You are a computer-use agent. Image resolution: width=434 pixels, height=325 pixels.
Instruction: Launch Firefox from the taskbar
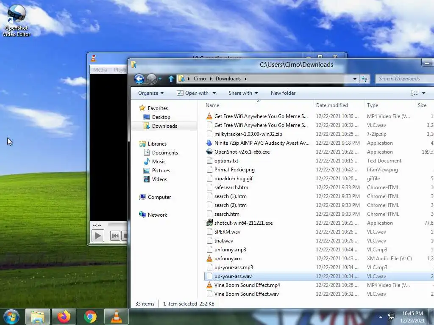[x=64, y=317]
